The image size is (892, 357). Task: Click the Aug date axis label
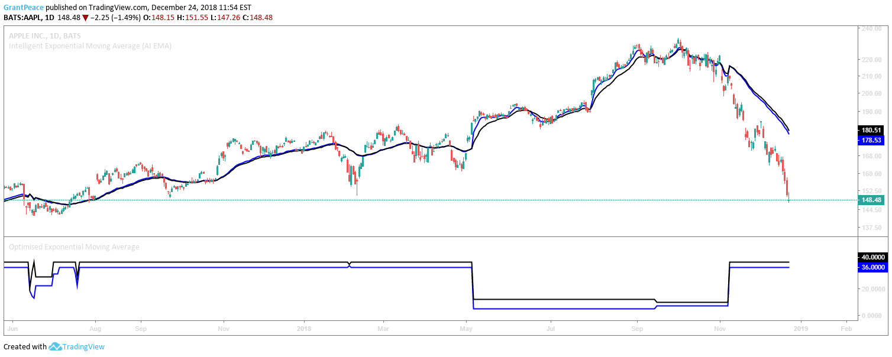pyautogui.click(x=95, y=327)
